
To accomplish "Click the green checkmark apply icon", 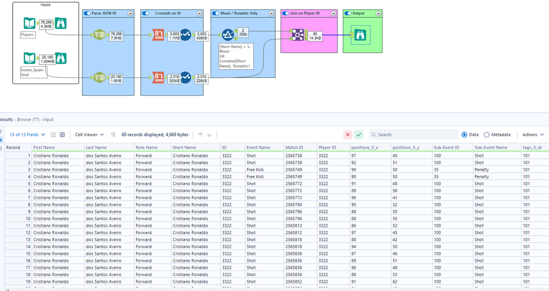I will tap(358, 135).
